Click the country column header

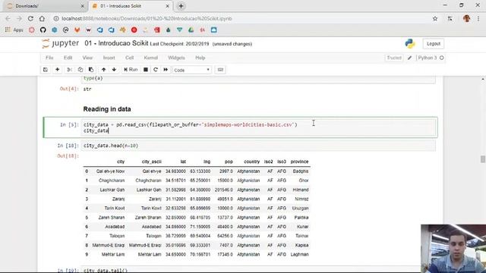coord(251,162)
